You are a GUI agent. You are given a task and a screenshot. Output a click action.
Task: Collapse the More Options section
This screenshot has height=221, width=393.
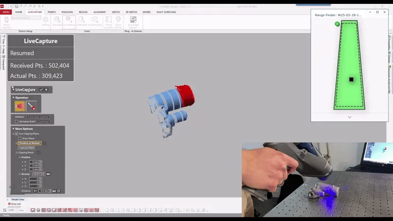13,129
